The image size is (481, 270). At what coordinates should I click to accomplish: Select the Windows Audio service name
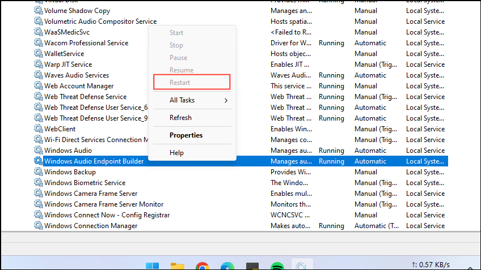68,151
